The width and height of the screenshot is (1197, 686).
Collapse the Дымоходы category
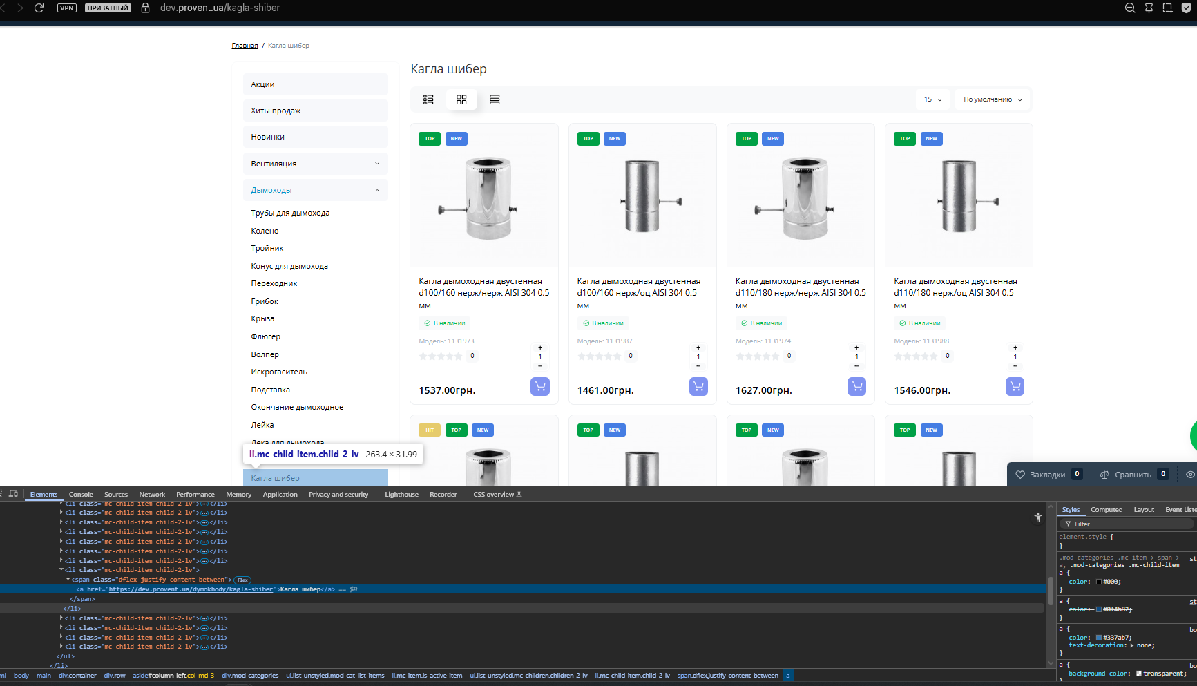377,190
